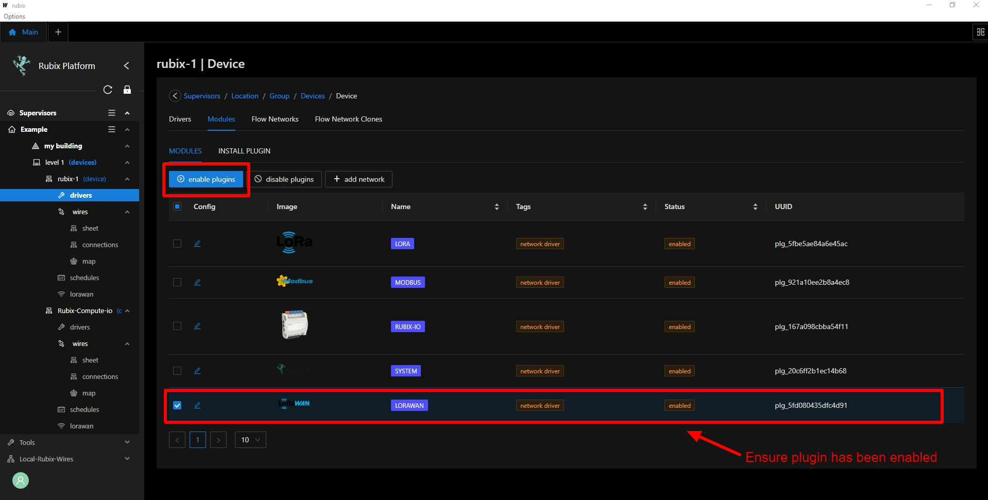This screenshot has height=500, width=988.
Task: Click the LORAWAN name tag
Action: pyautogui.click(x=410, y=405)
